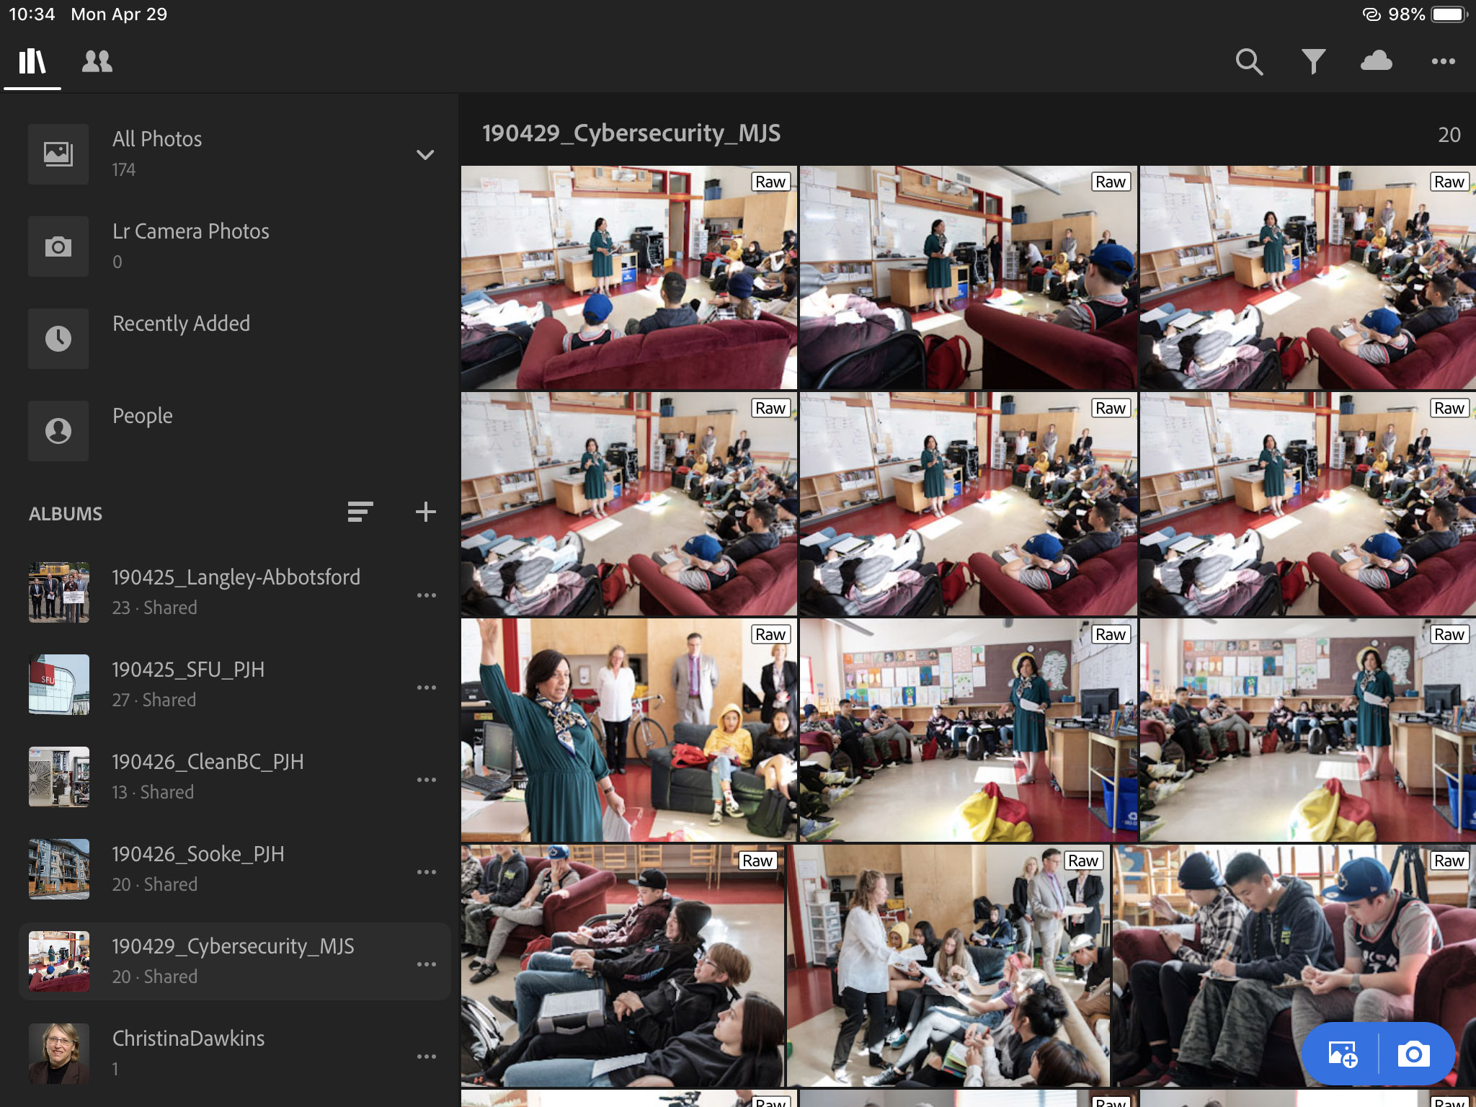1476x1107 pixels.
Task: Open the top-right three-dot more menu
Action: click(1443, 62)
